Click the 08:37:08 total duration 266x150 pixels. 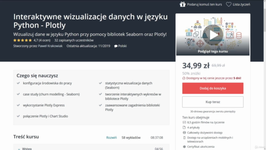[x=157, y=137]
